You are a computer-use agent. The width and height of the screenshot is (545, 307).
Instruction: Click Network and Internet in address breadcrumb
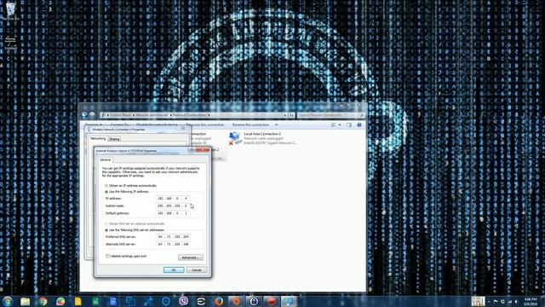coord(152,115)
